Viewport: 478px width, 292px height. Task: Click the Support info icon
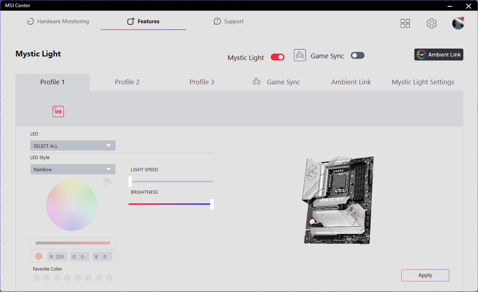[217, 21]
